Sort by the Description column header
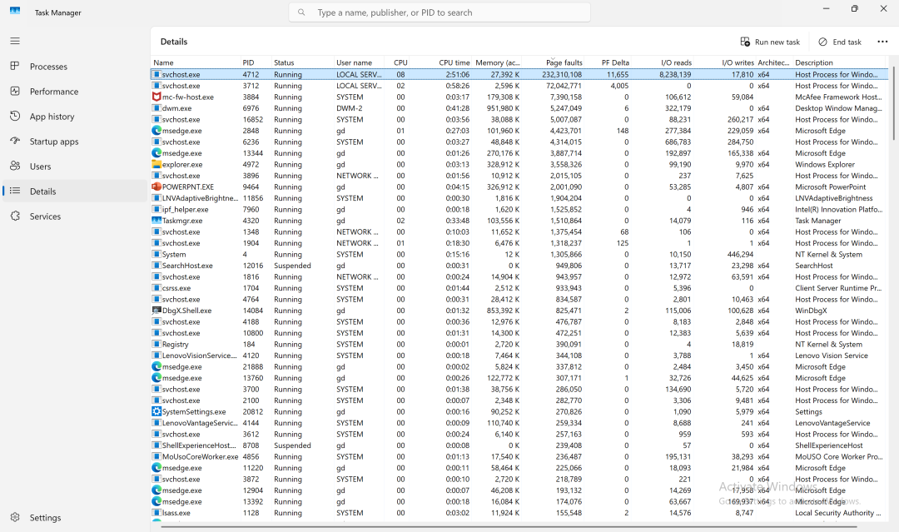 [x=839, y=62]
